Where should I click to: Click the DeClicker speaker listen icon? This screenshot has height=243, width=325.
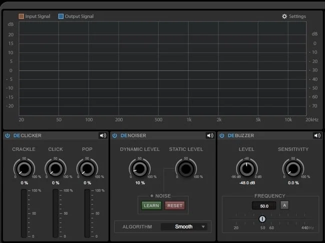(x=103, y=135)
